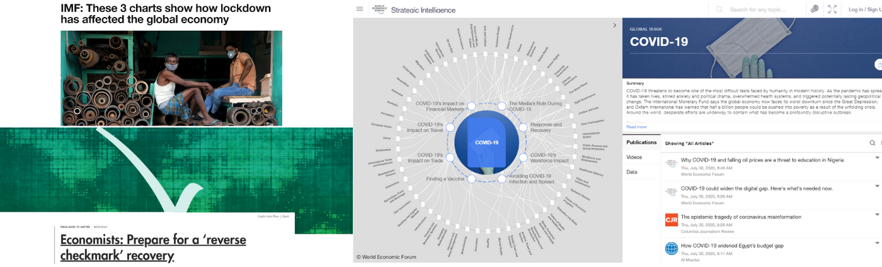The width and height of the screenshot is (882, 267).
Task: Select the Response and Recovery node
Action: coord(523,128)
